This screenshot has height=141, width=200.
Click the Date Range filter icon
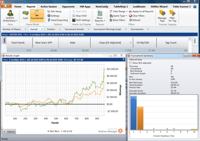(x=111, y=11)
